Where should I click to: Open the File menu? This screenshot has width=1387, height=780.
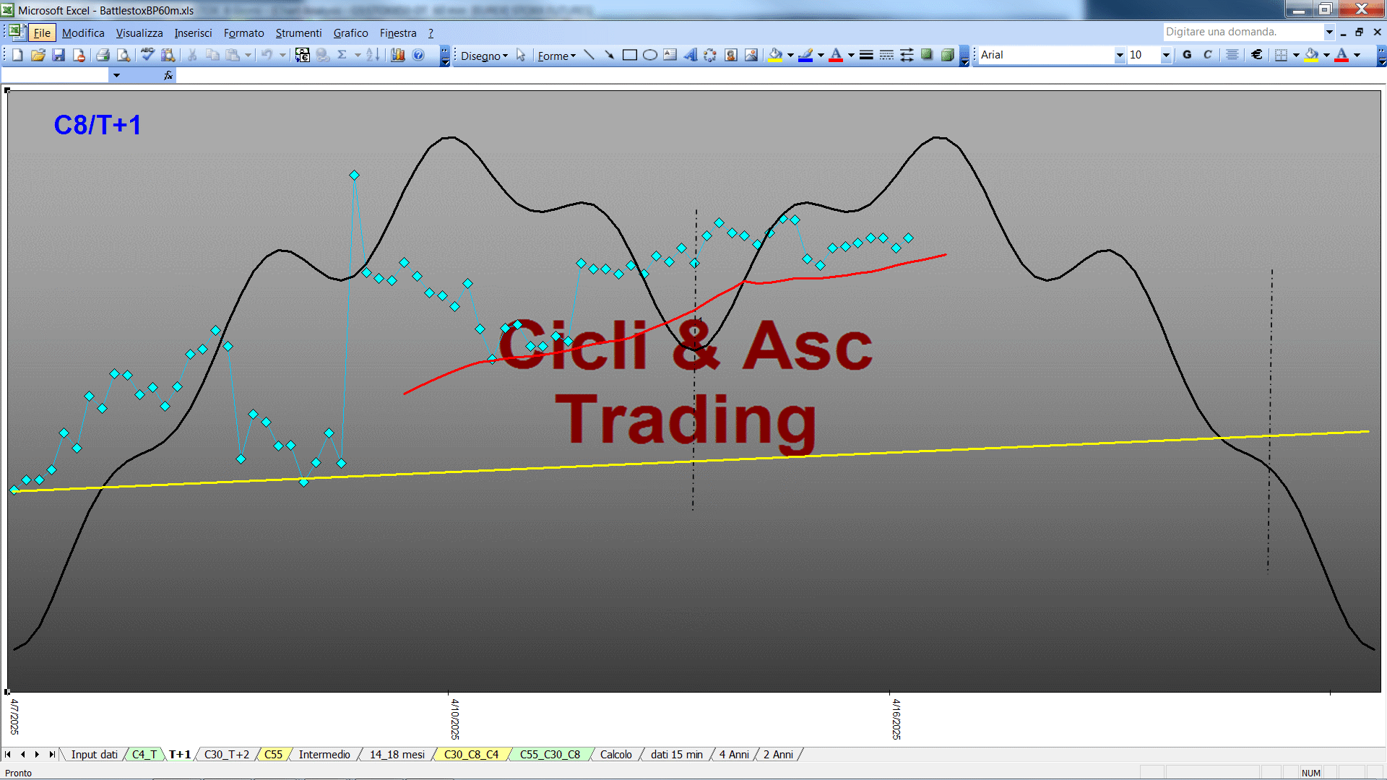point(42,32)
